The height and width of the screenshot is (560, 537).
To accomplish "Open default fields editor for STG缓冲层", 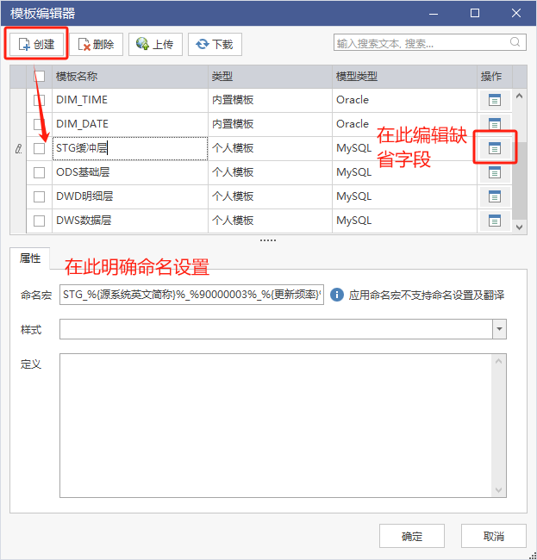I will 495,148.
